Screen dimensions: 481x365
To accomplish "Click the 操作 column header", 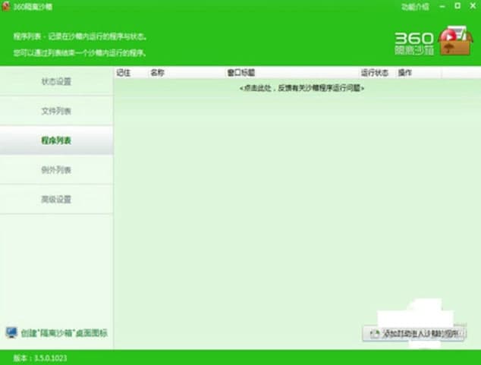I will click(405, 73).
